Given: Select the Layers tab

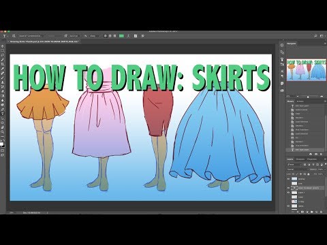Looking at the screenshot, I should point(290,159).
